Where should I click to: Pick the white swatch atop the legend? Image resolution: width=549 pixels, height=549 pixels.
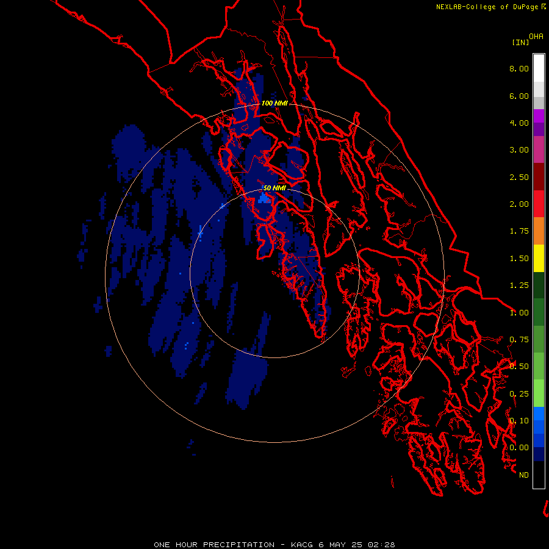coord(539,68)
